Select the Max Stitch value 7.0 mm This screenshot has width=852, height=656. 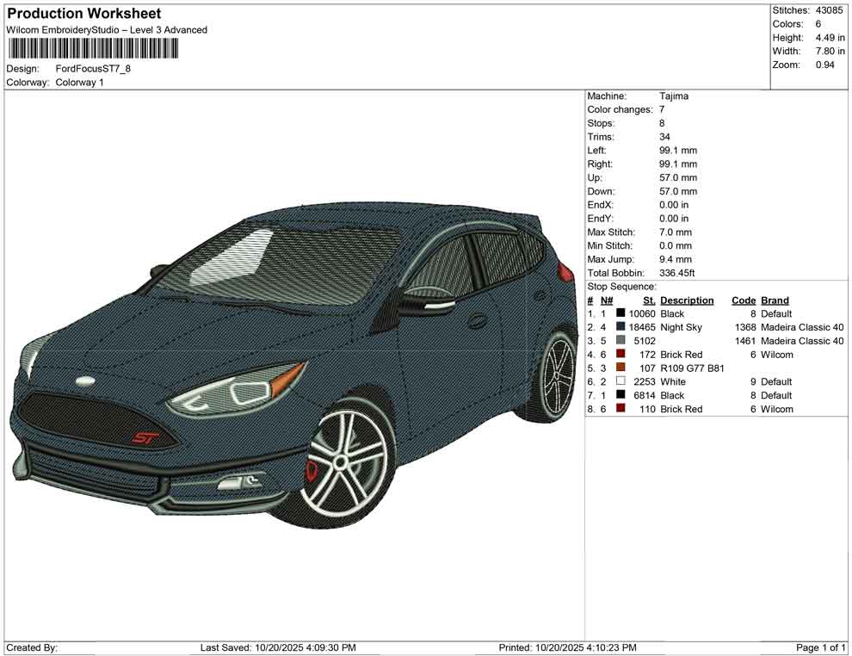tap(676, 232)
